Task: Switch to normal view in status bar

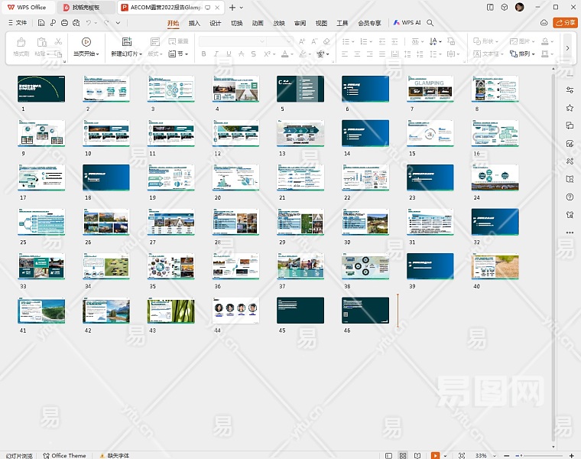Action: (388, 455)
